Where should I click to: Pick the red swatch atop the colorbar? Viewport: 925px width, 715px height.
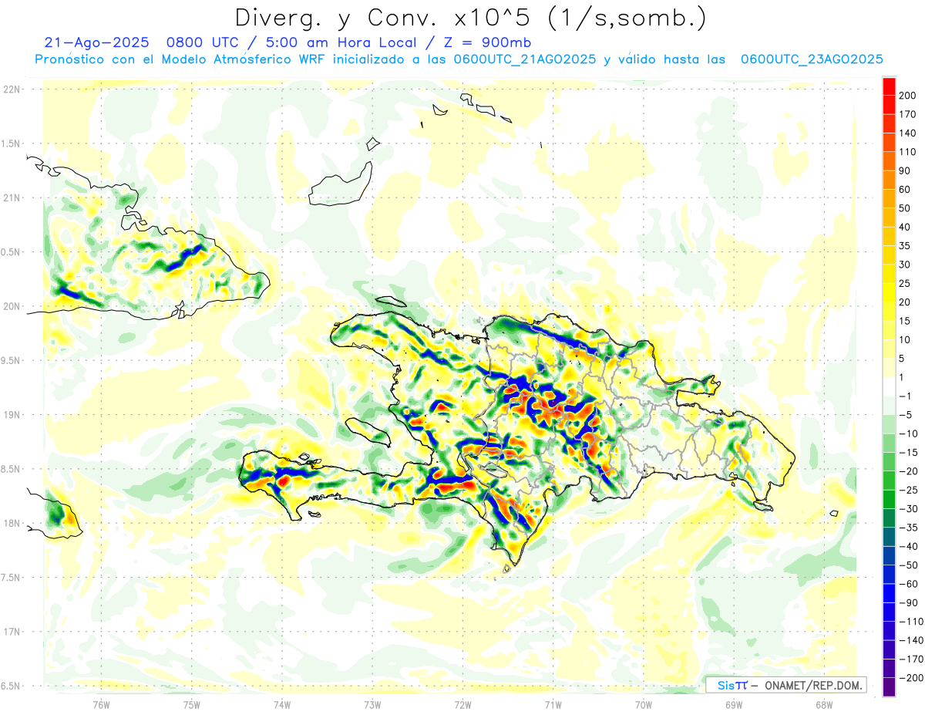pos(888,86)
